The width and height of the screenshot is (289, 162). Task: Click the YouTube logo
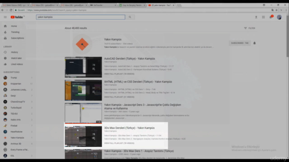[x=17, y=17]
